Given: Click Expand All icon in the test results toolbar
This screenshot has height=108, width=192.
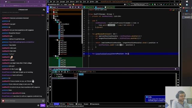Looking at the screenshot, I should pos(65,72).
